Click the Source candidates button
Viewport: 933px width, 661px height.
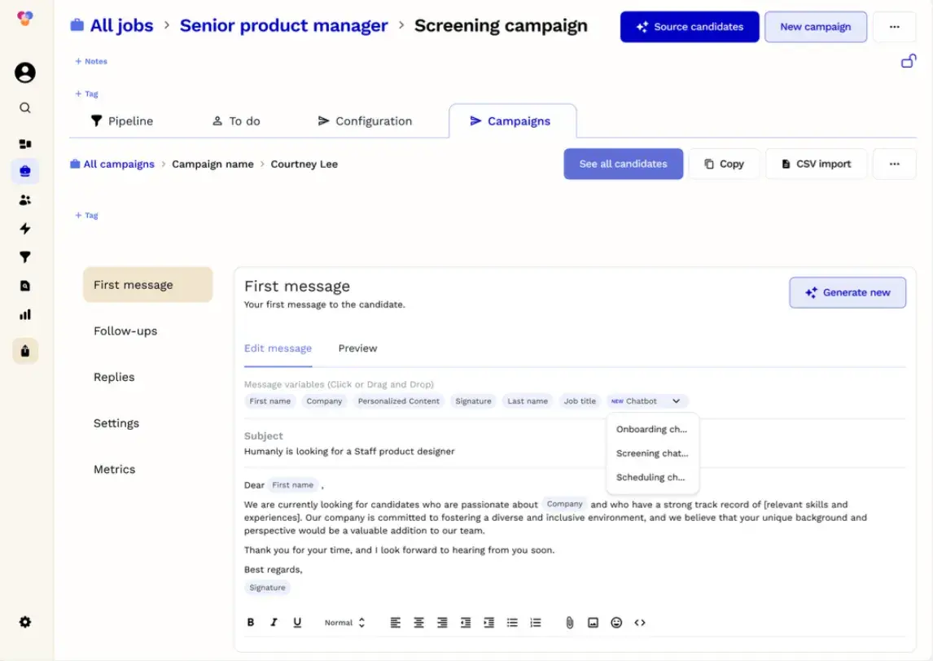690,27
